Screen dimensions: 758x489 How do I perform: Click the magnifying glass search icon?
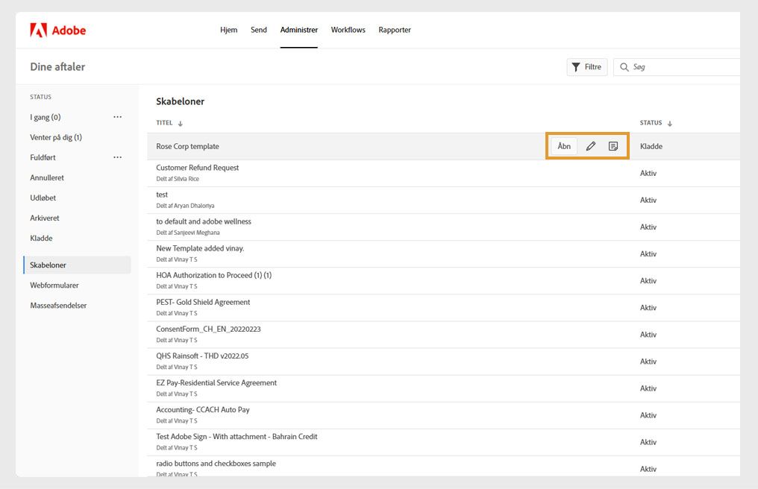624,67
